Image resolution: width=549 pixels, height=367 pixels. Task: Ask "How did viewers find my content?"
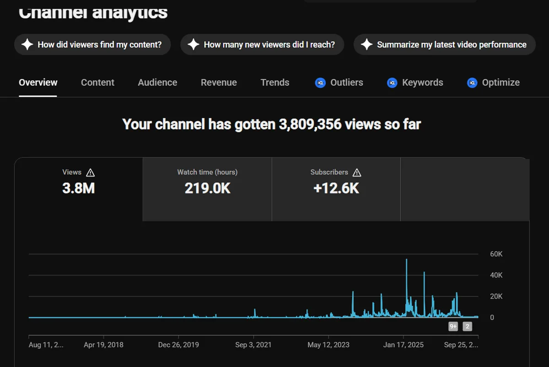pyautogui.click(x=92, y=44)
